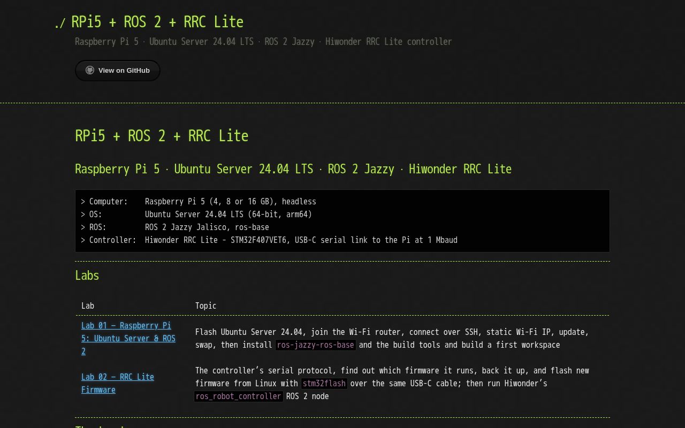The height and width of the screenshot is (428, 685).
Task: Open the RPi5 + ROS 2 + RRC Lite site title
Action: pyautogui.click(x=157, y=22)
